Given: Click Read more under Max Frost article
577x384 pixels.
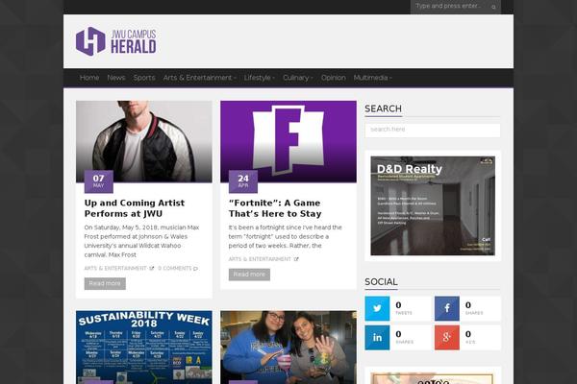Looking at the screenshot, I should click(105, 284).
